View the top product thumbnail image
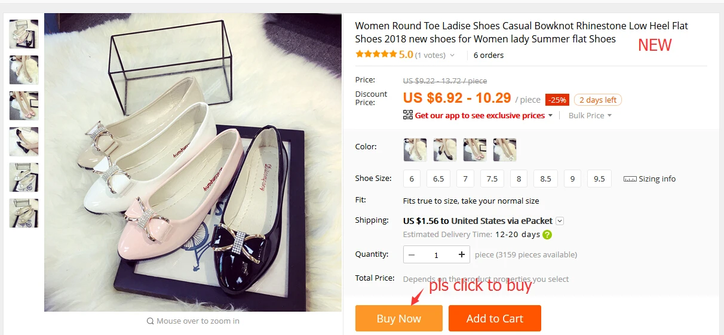The height and width of the screenshot is (335, 724). [x=24, y=34]
